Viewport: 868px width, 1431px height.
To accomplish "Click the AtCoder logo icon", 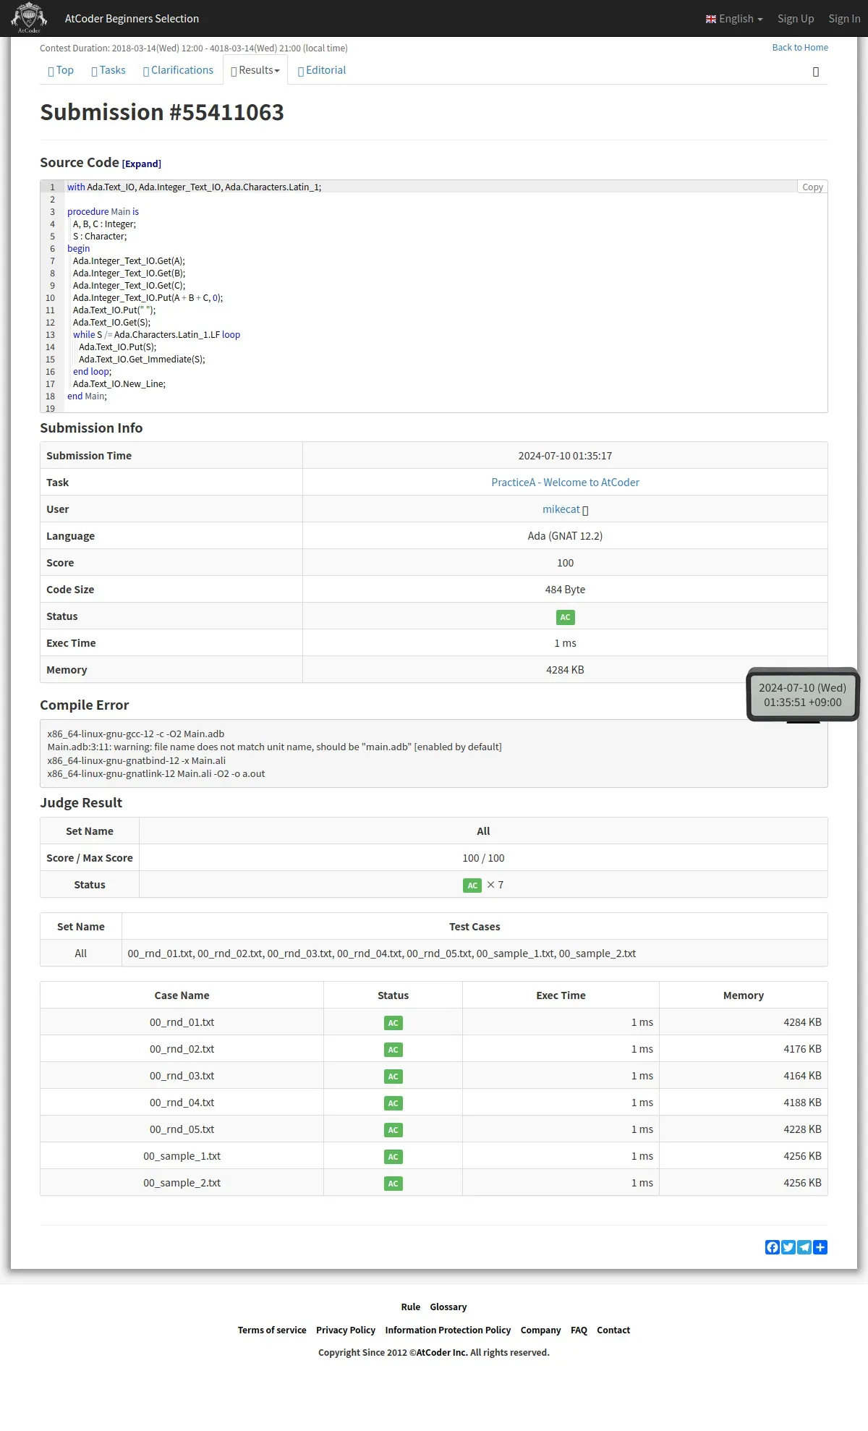I will point(29,18).
